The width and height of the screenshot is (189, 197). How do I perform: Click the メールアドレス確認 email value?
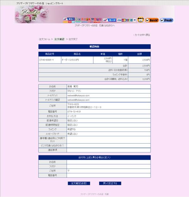click(x=78, y=100)
